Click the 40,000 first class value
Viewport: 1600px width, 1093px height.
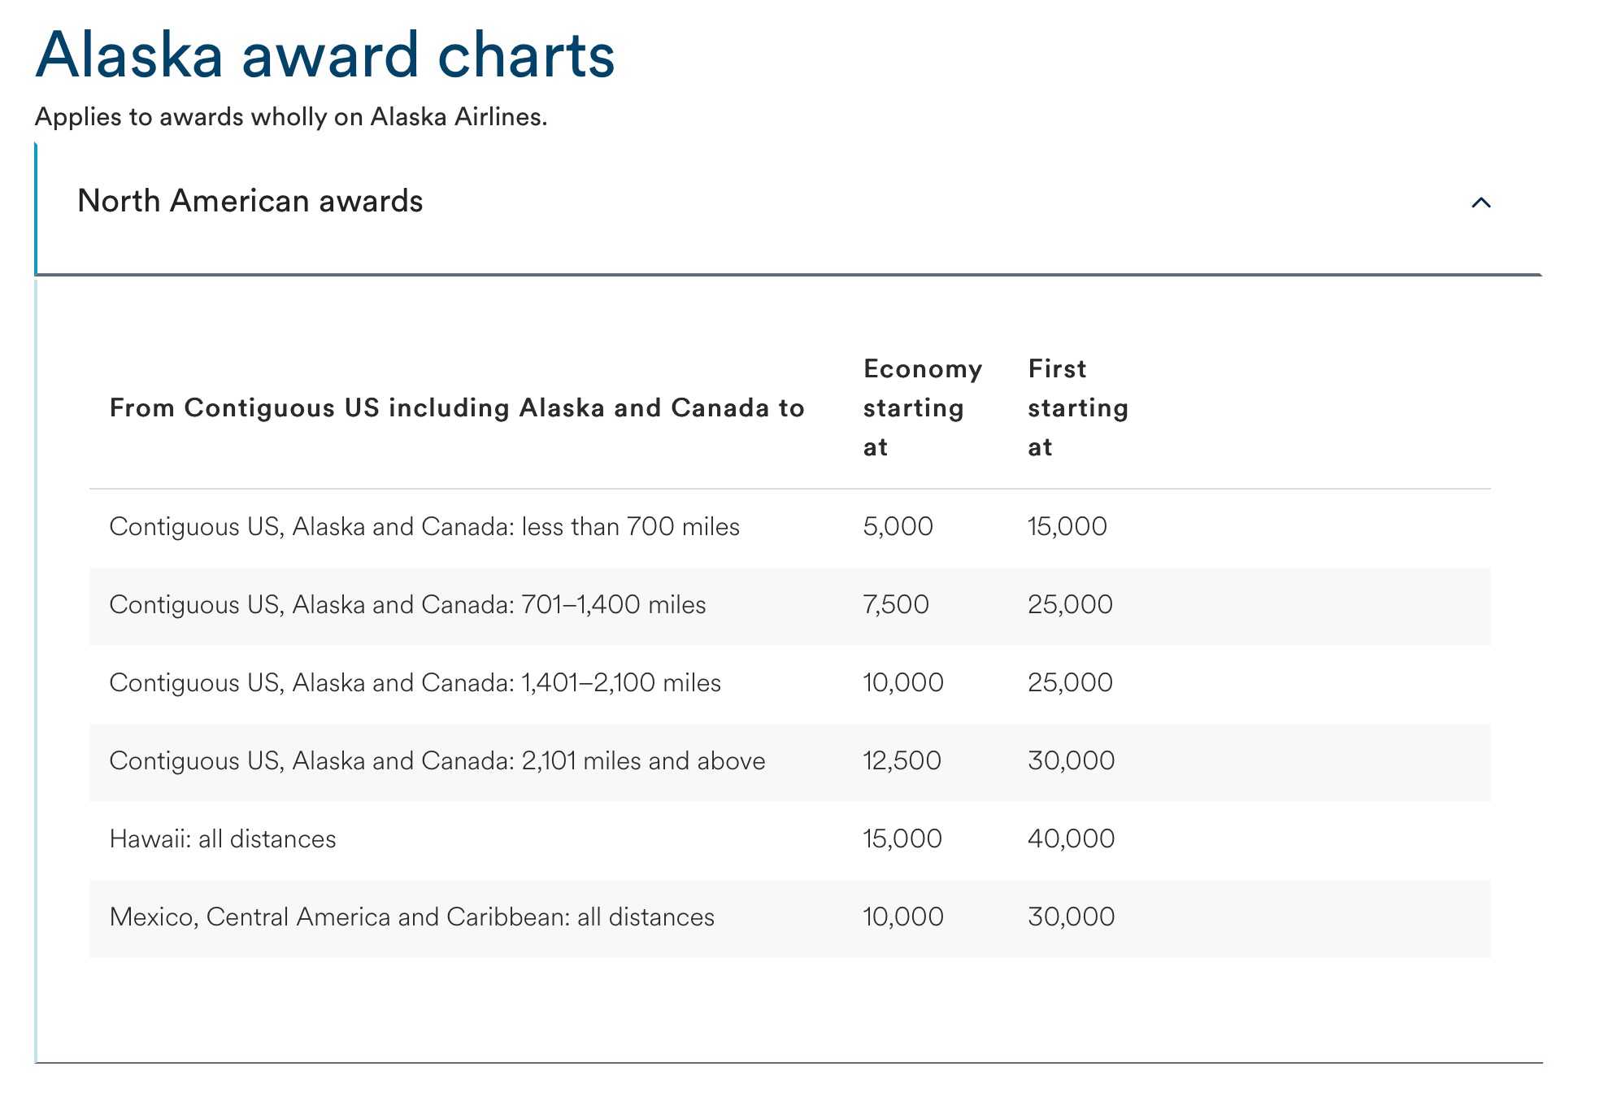pyautogui.click(x=1071, y=838)
